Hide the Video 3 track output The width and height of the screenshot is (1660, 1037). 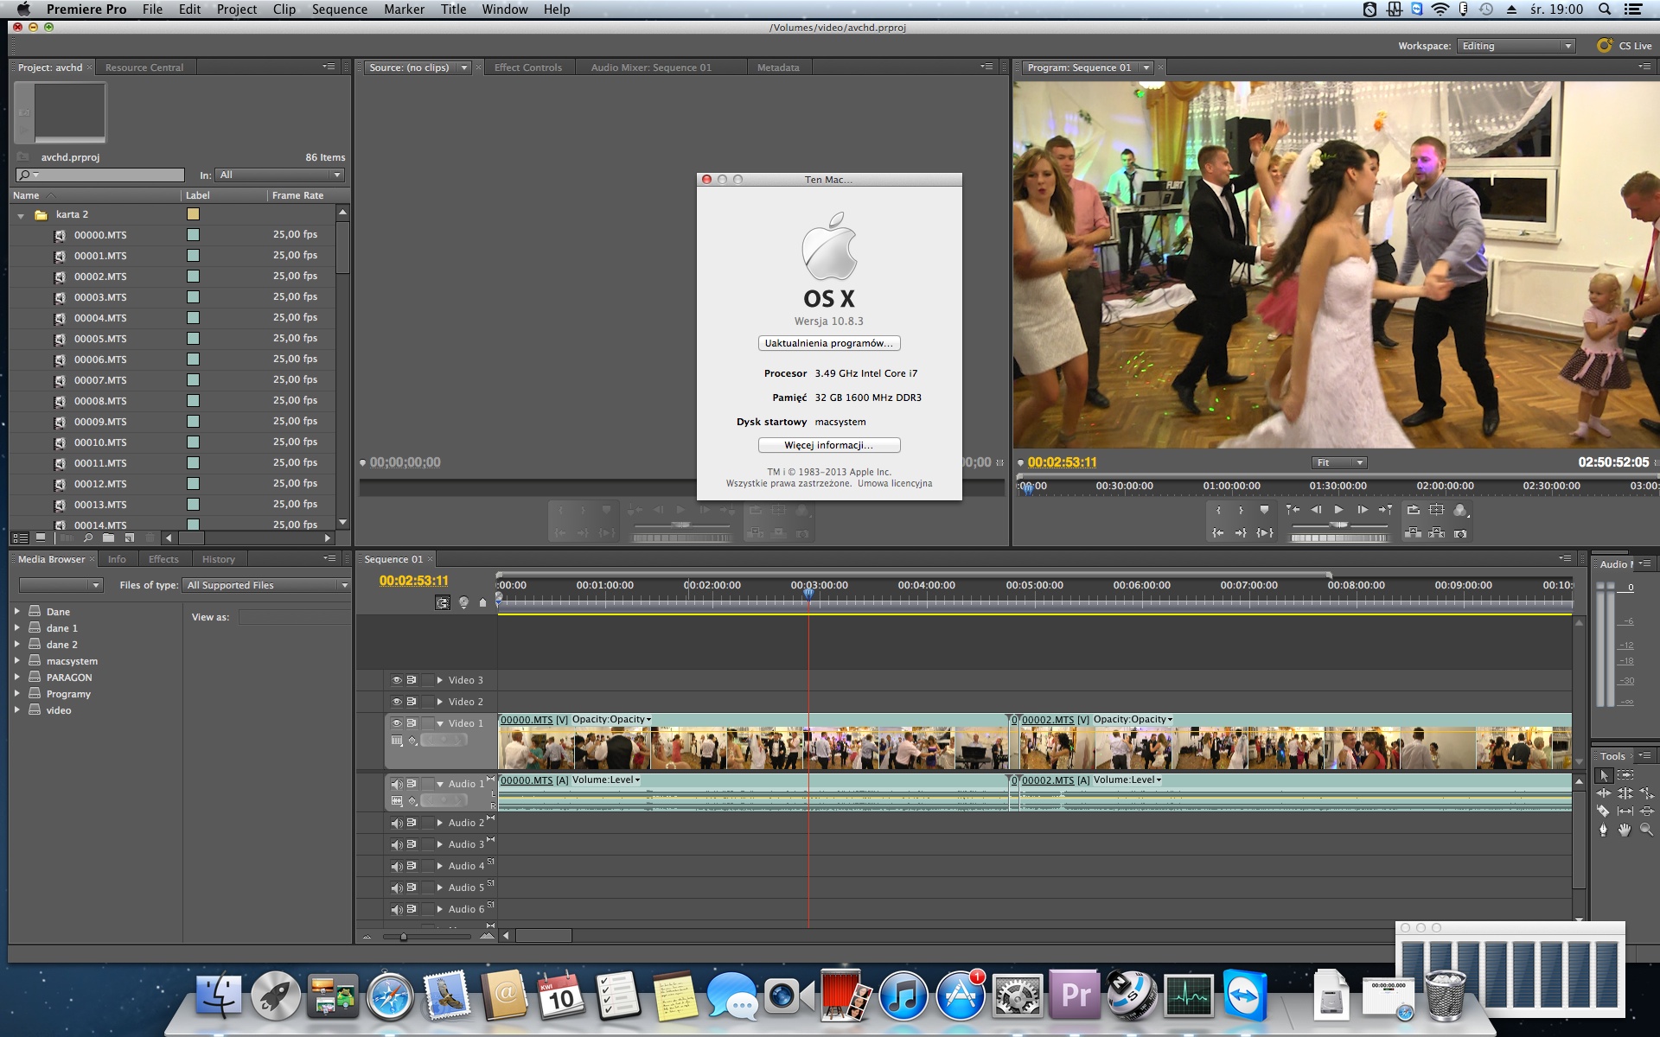396,680
